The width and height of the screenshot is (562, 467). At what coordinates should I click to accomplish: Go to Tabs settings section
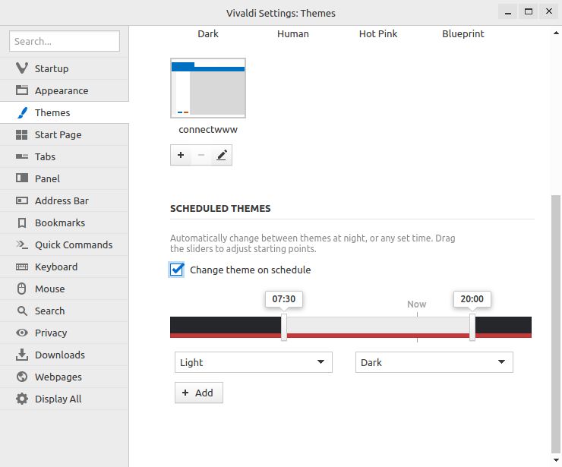click(45, 156)
